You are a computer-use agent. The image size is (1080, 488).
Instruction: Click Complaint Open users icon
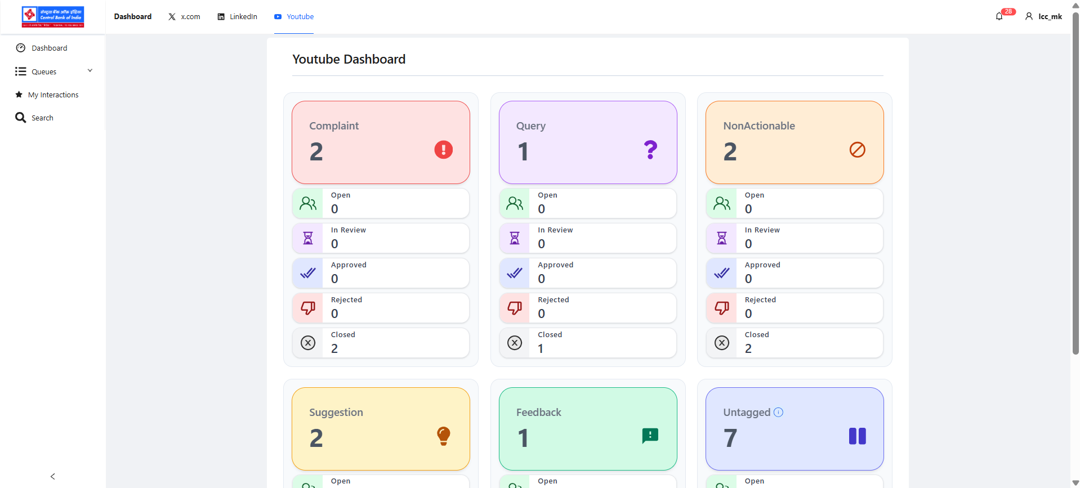pos(308,203)
